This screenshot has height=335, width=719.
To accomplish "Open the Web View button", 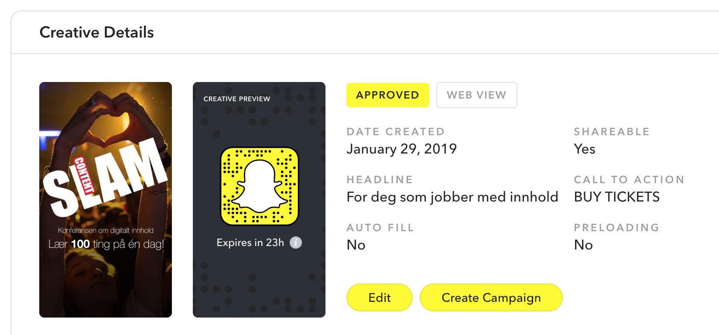I will click(x=476, y=95).
